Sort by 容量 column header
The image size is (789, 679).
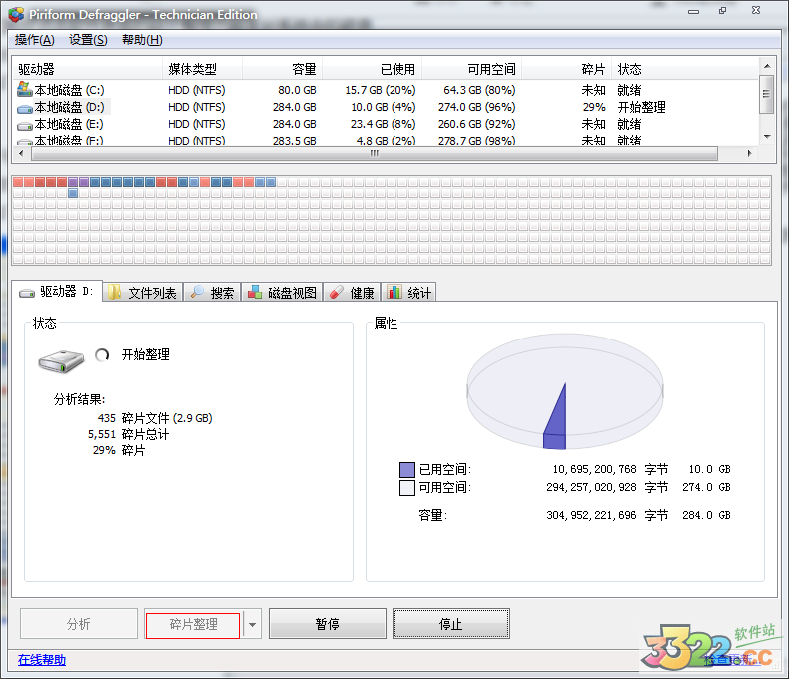(283, 69)
